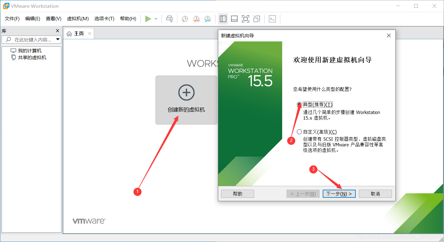Open the 编辑(E) menu
Screen dimensions: 444x242
coord(33,19)
